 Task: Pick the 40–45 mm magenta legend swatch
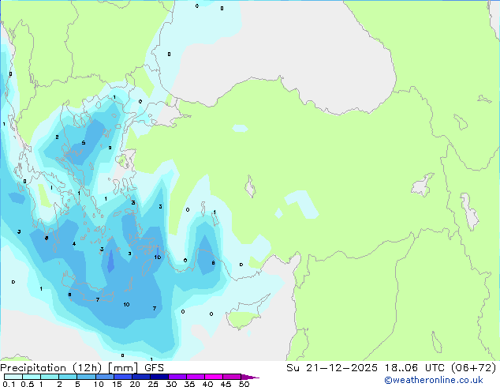click(214, 377)
